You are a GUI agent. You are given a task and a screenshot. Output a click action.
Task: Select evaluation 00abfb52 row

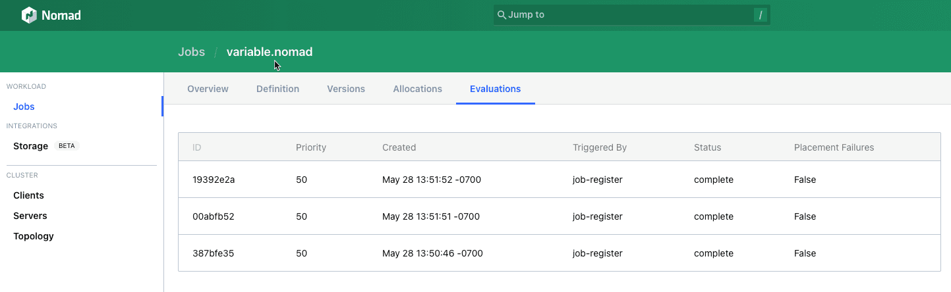(214, 216)
